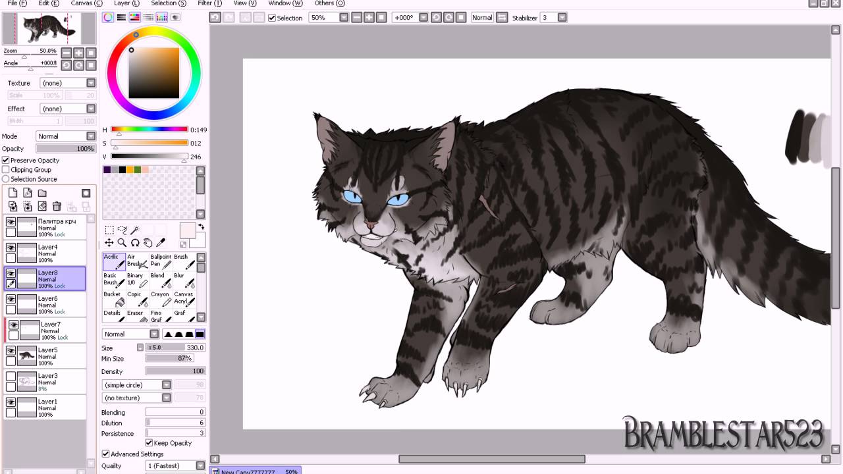This screenshot has height=474, width=843.
Task: Open the Effect dropdown
Action: pyautogui.click(x=68, y=109)
